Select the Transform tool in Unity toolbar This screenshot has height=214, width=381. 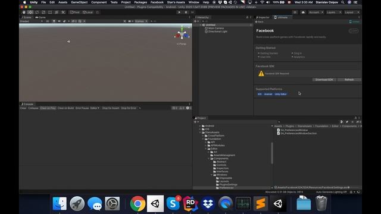pos(57,12)
